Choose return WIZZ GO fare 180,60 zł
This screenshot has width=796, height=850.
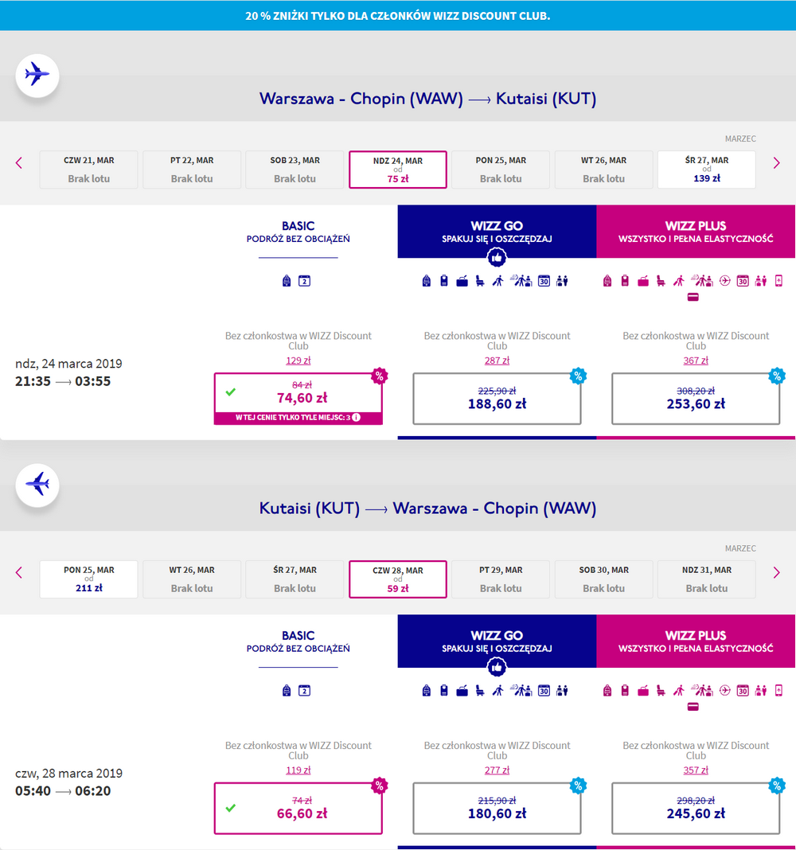click(x=497, y=809)
